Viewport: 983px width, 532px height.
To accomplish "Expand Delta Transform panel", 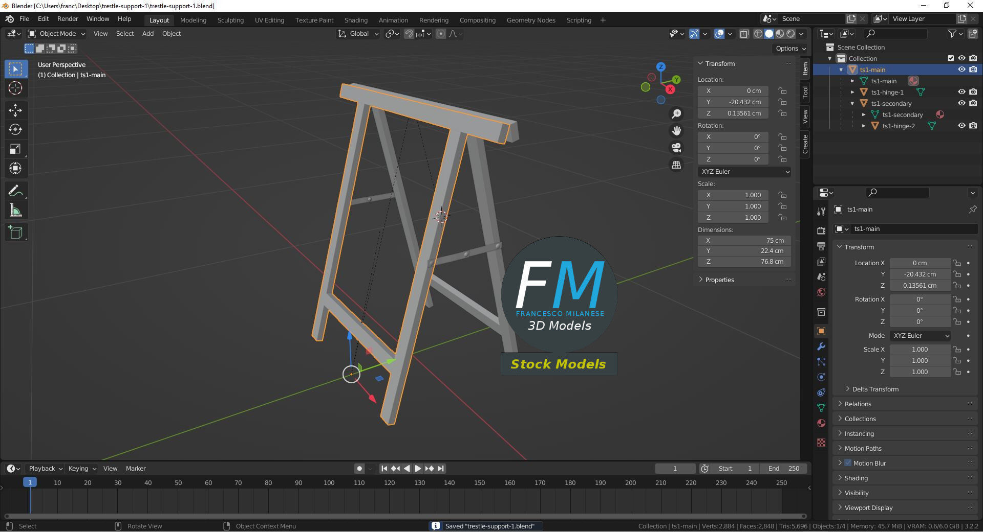I will pos(875,389).
